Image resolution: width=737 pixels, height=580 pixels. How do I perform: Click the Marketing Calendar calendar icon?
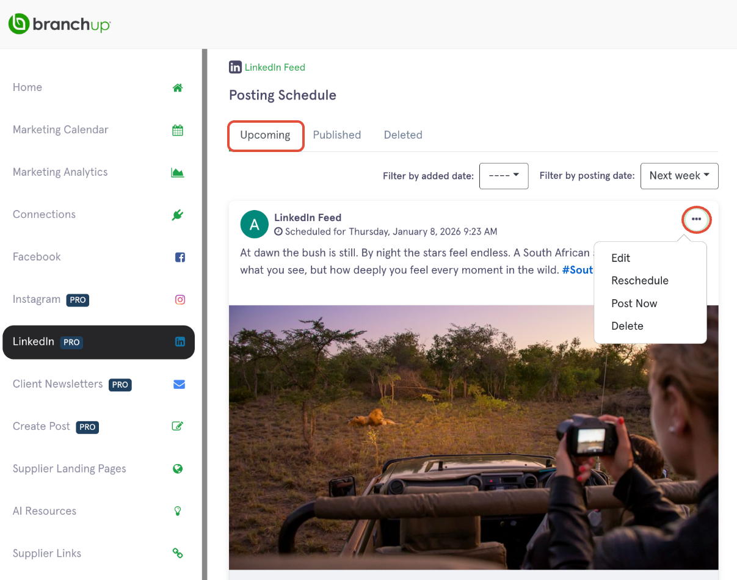(178, 130)
